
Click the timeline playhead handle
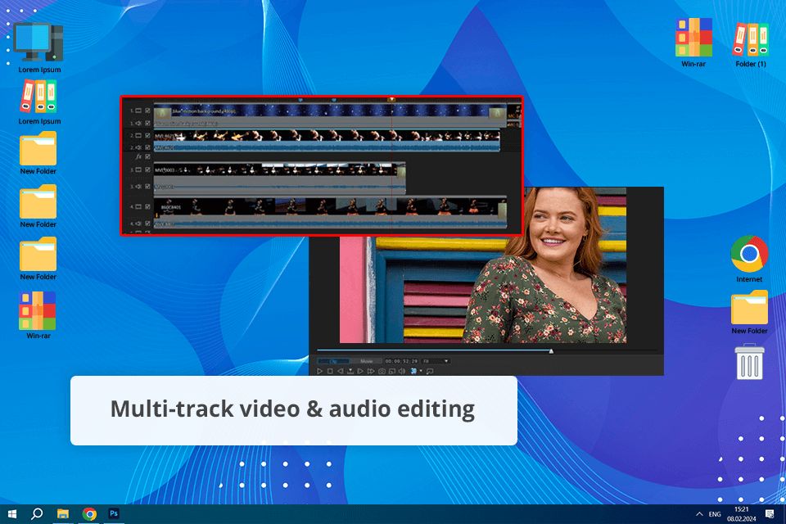pyautogui.click(x=391, y=100)
